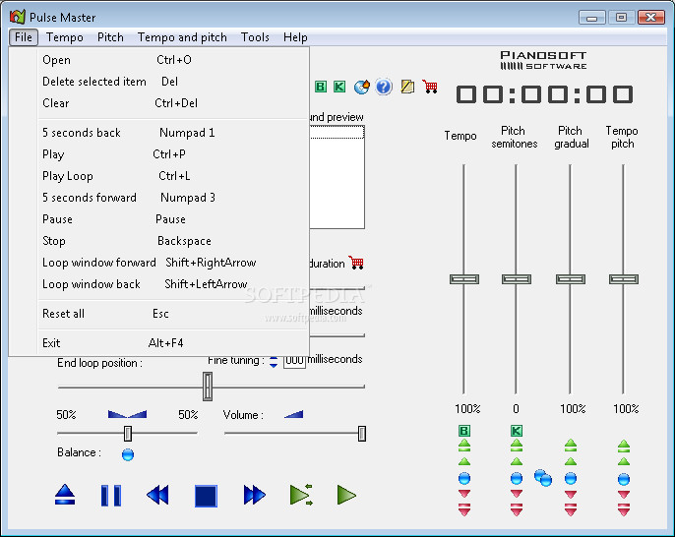Screen dimensions: 675x537
Task: Open the Tools menu
Action: coord(255,37)
